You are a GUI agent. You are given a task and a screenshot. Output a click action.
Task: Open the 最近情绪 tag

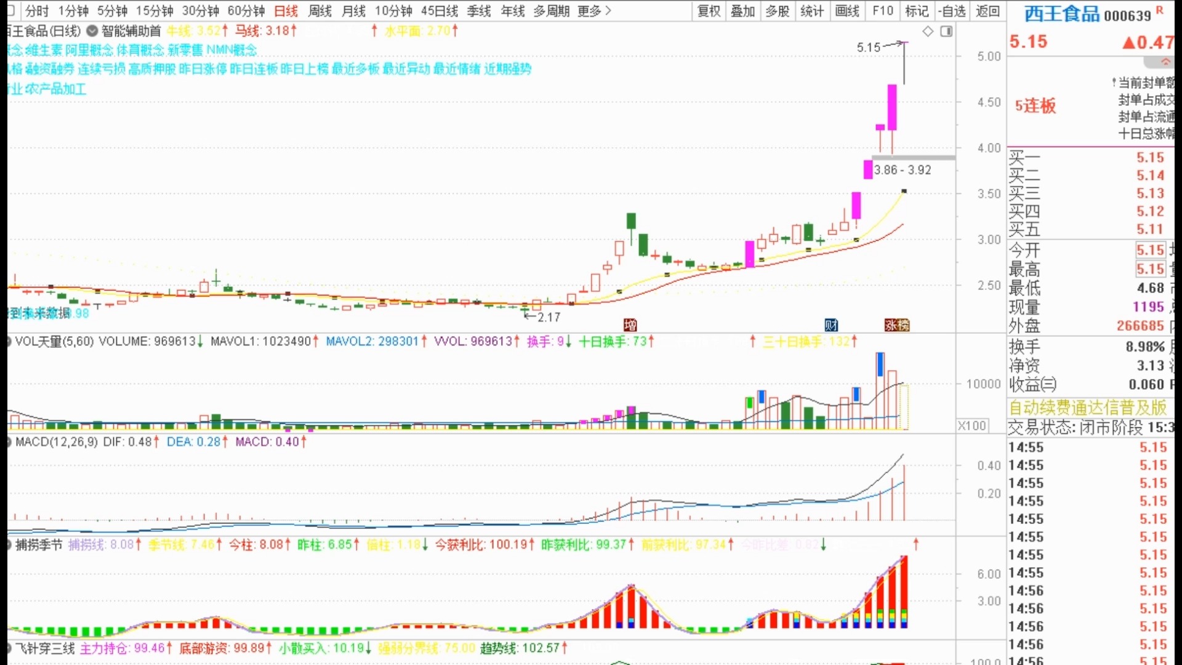click(x=457, y=69)
